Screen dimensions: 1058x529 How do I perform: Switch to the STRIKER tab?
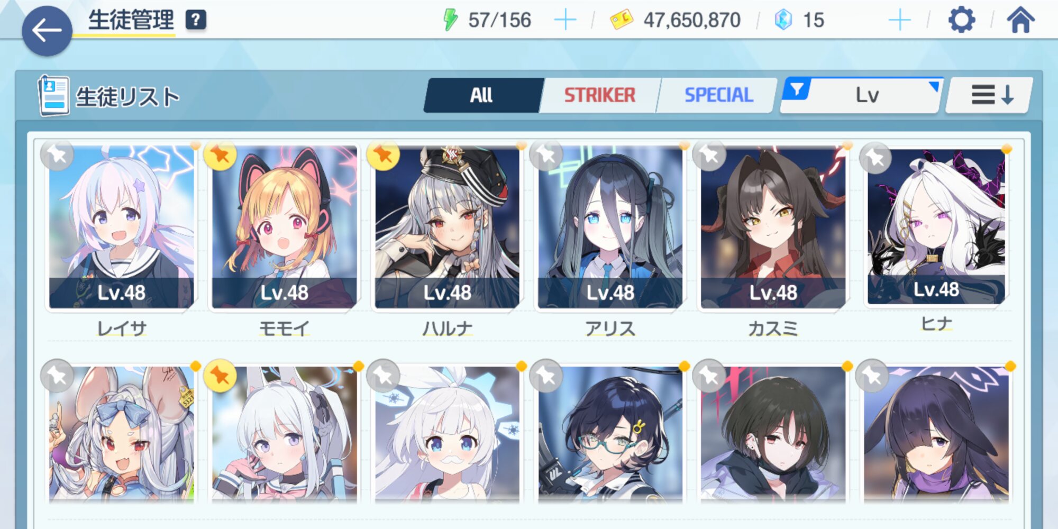coord(599,95)
